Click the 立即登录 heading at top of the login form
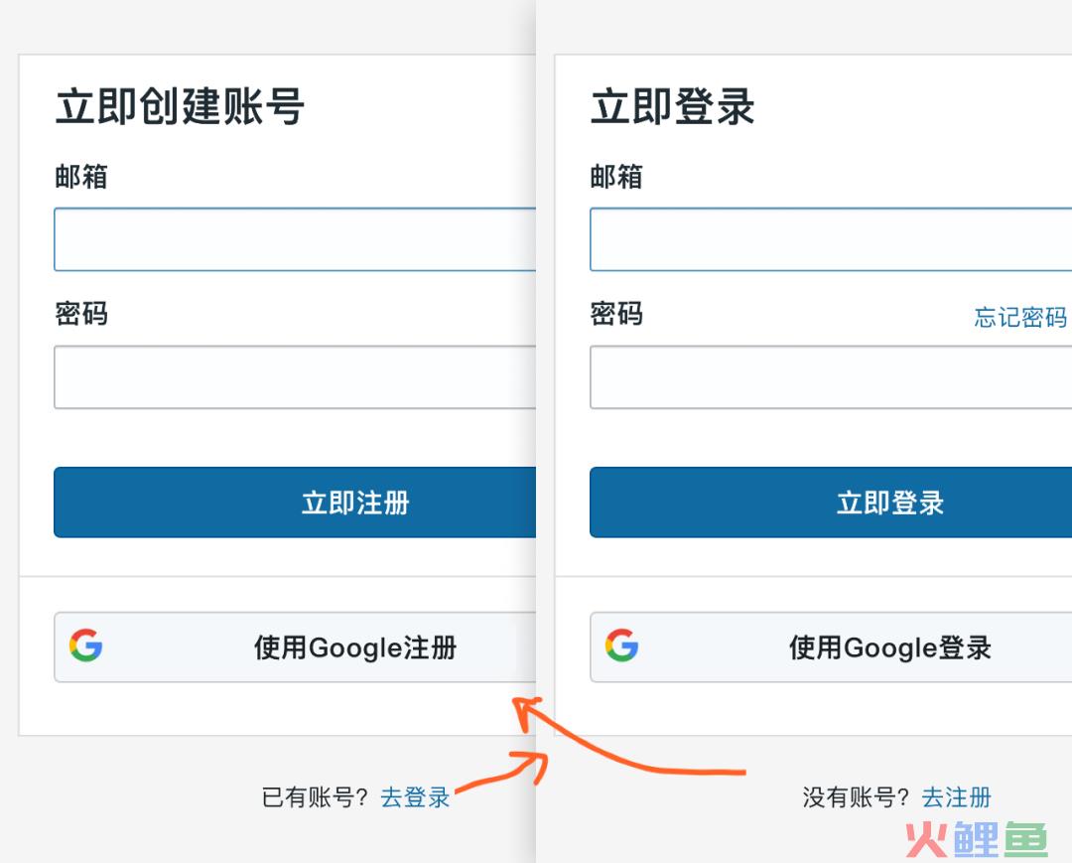This screenshot has width=1072, height=863. pos(673,106)
